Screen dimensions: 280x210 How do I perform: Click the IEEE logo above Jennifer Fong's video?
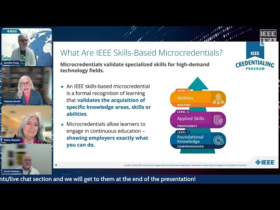click(x=12, y=31)
